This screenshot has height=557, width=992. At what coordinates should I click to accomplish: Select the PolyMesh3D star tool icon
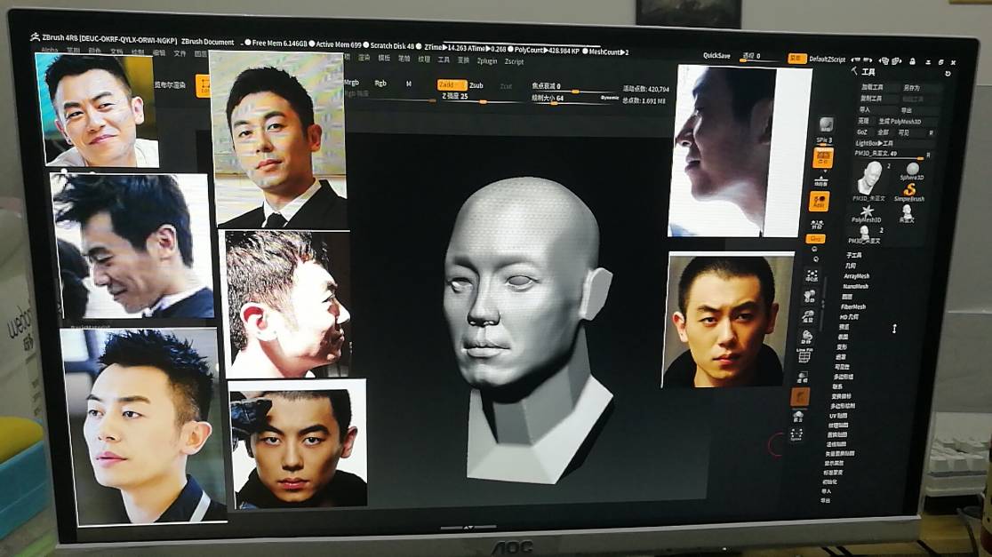[867, 213]
